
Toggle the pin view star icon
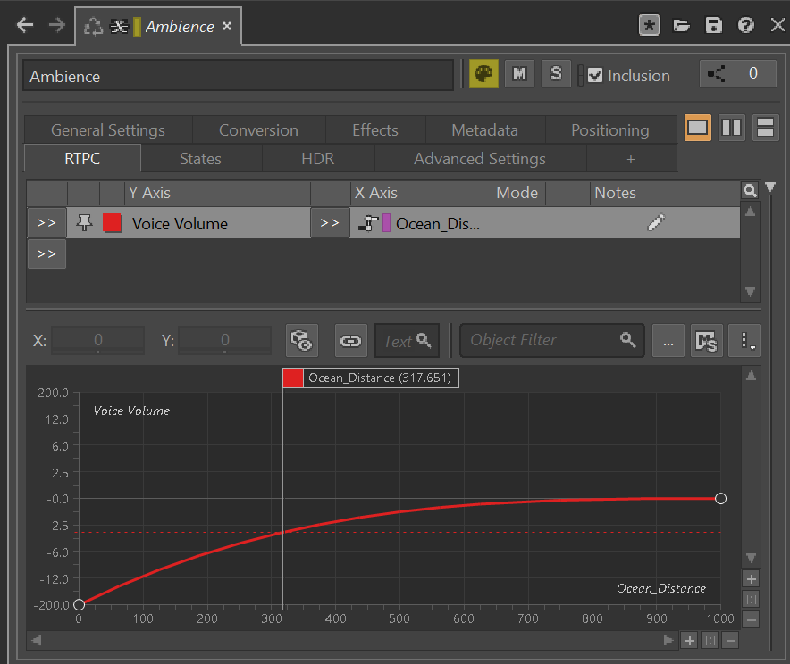coord(650,25)
